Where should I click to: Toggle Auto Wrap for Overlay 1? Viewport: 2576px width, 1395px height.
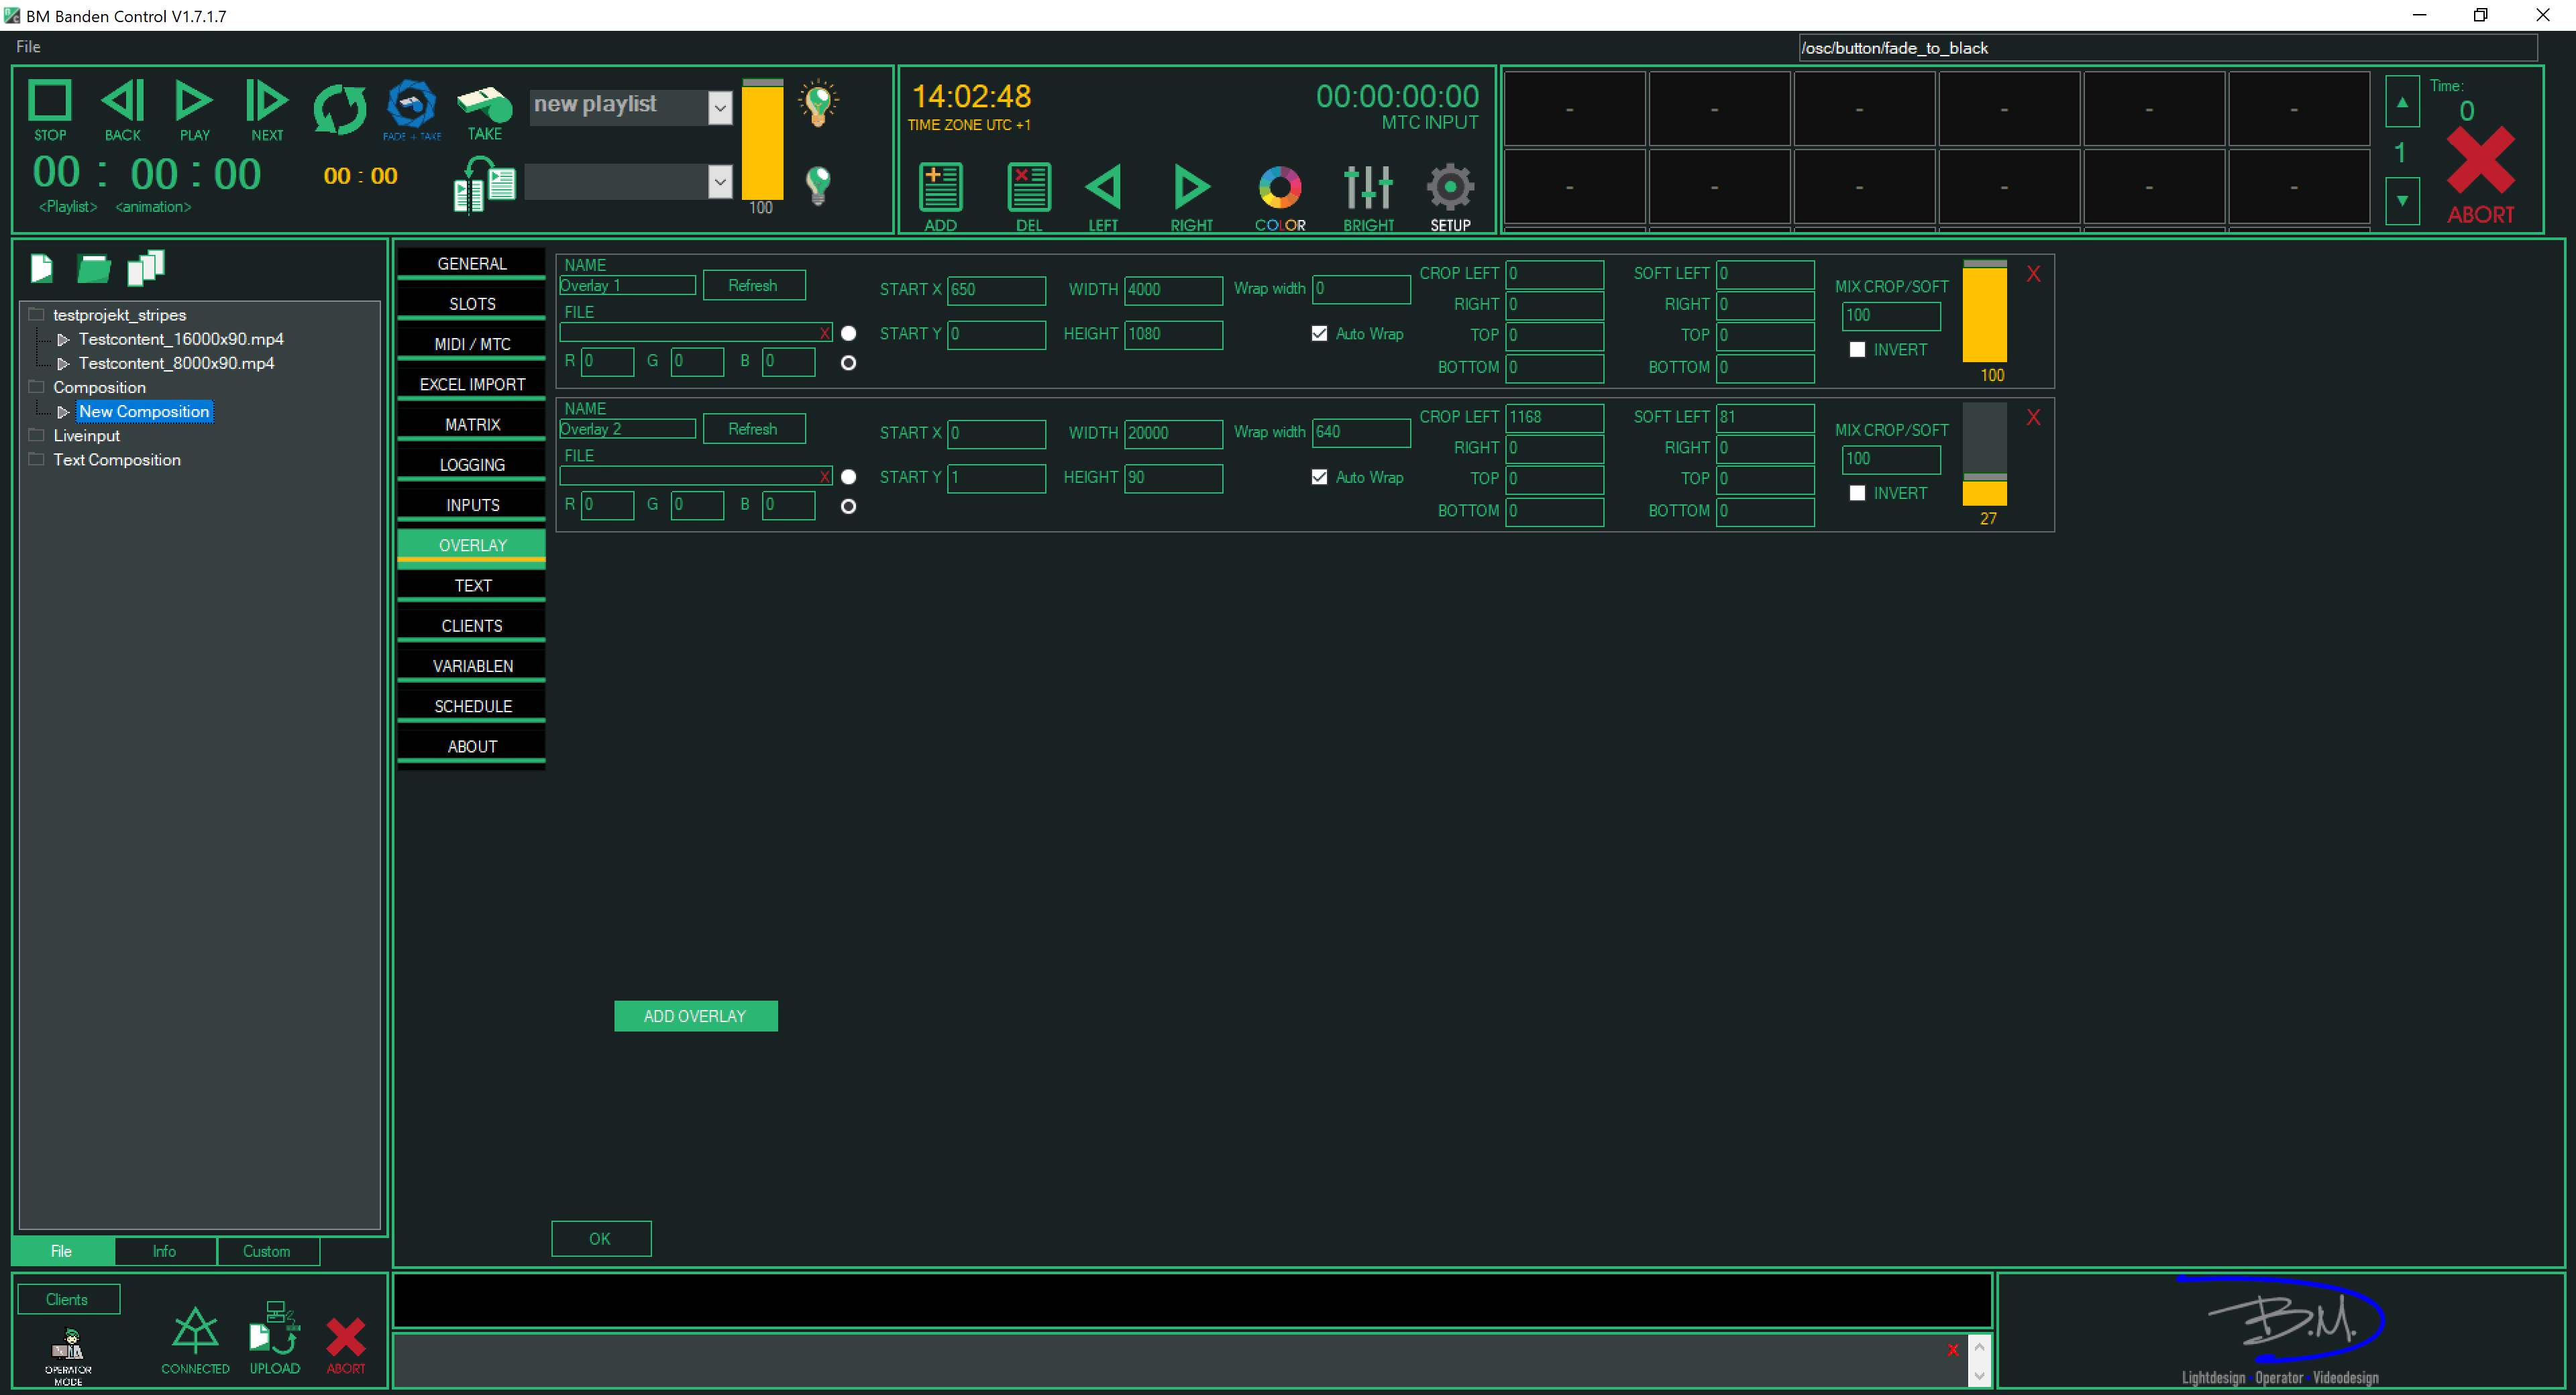point(1319,334)
